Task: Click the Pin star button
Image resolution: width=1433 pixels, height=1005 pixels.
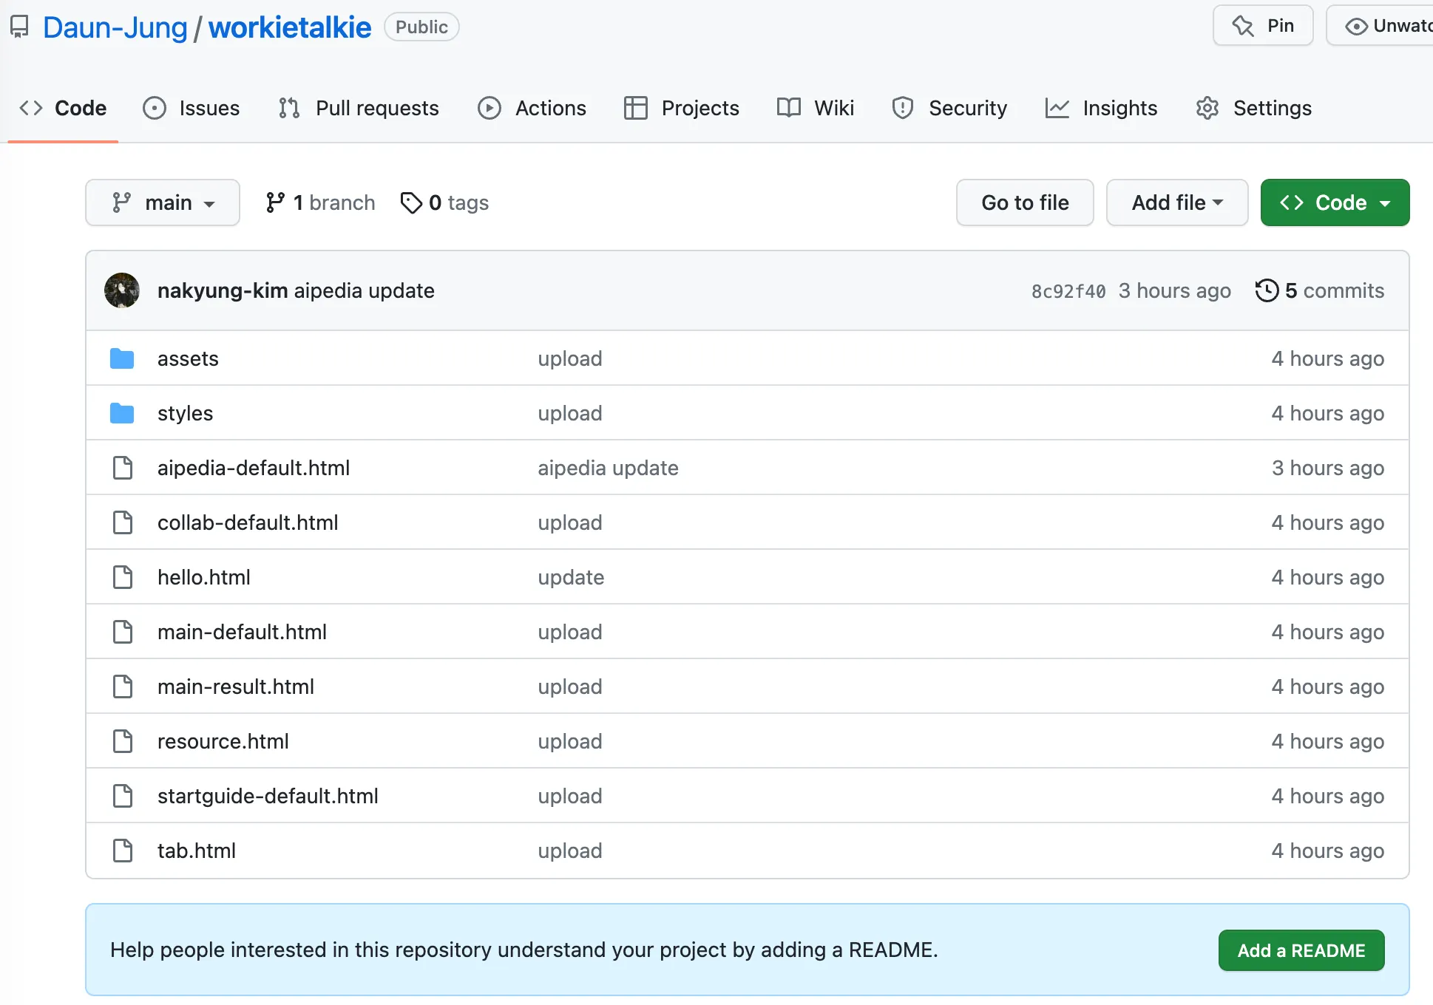Action: click(1263, 26)
